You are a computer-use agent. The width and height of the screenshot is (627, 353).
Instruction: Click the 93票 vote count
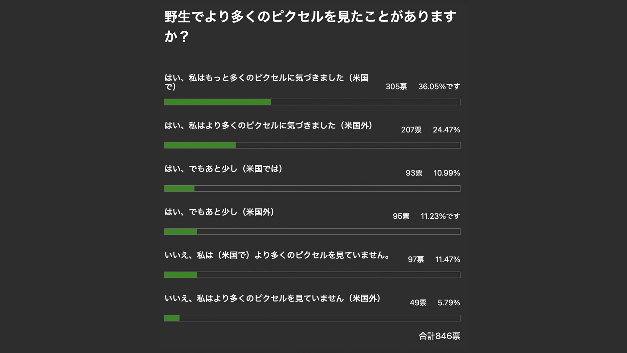coord(414,173)
